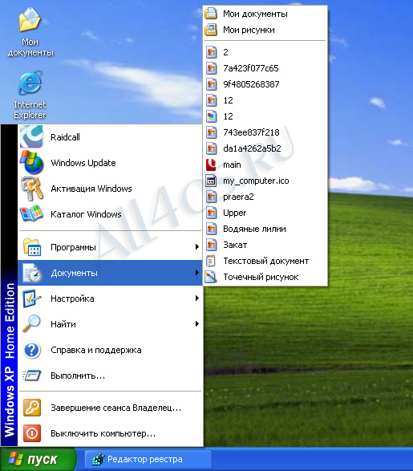The width and height of the screenshot is (413, 471).
Task: Click the Raidcall text label
Action: coord(65,137)
